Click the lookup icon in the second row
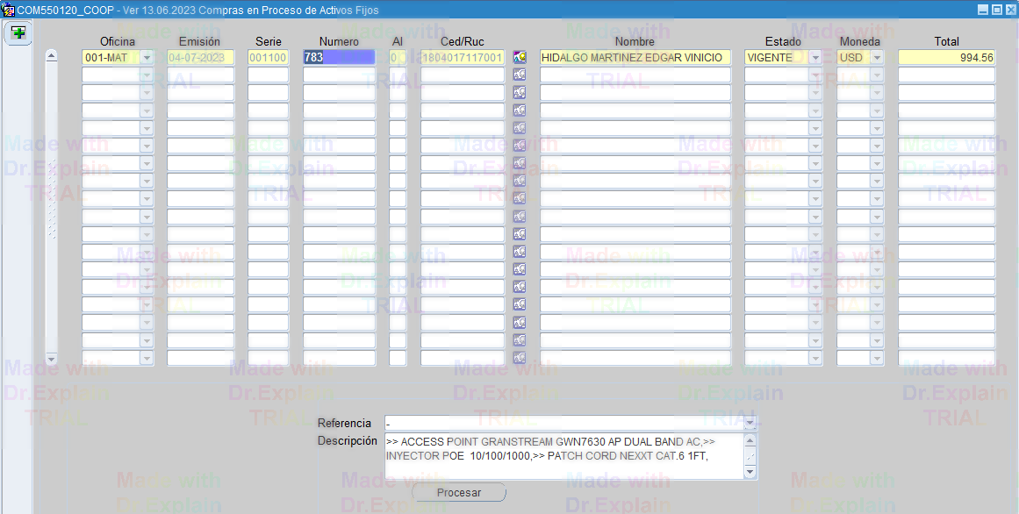1019x514 pixels. tap(520, 75)
